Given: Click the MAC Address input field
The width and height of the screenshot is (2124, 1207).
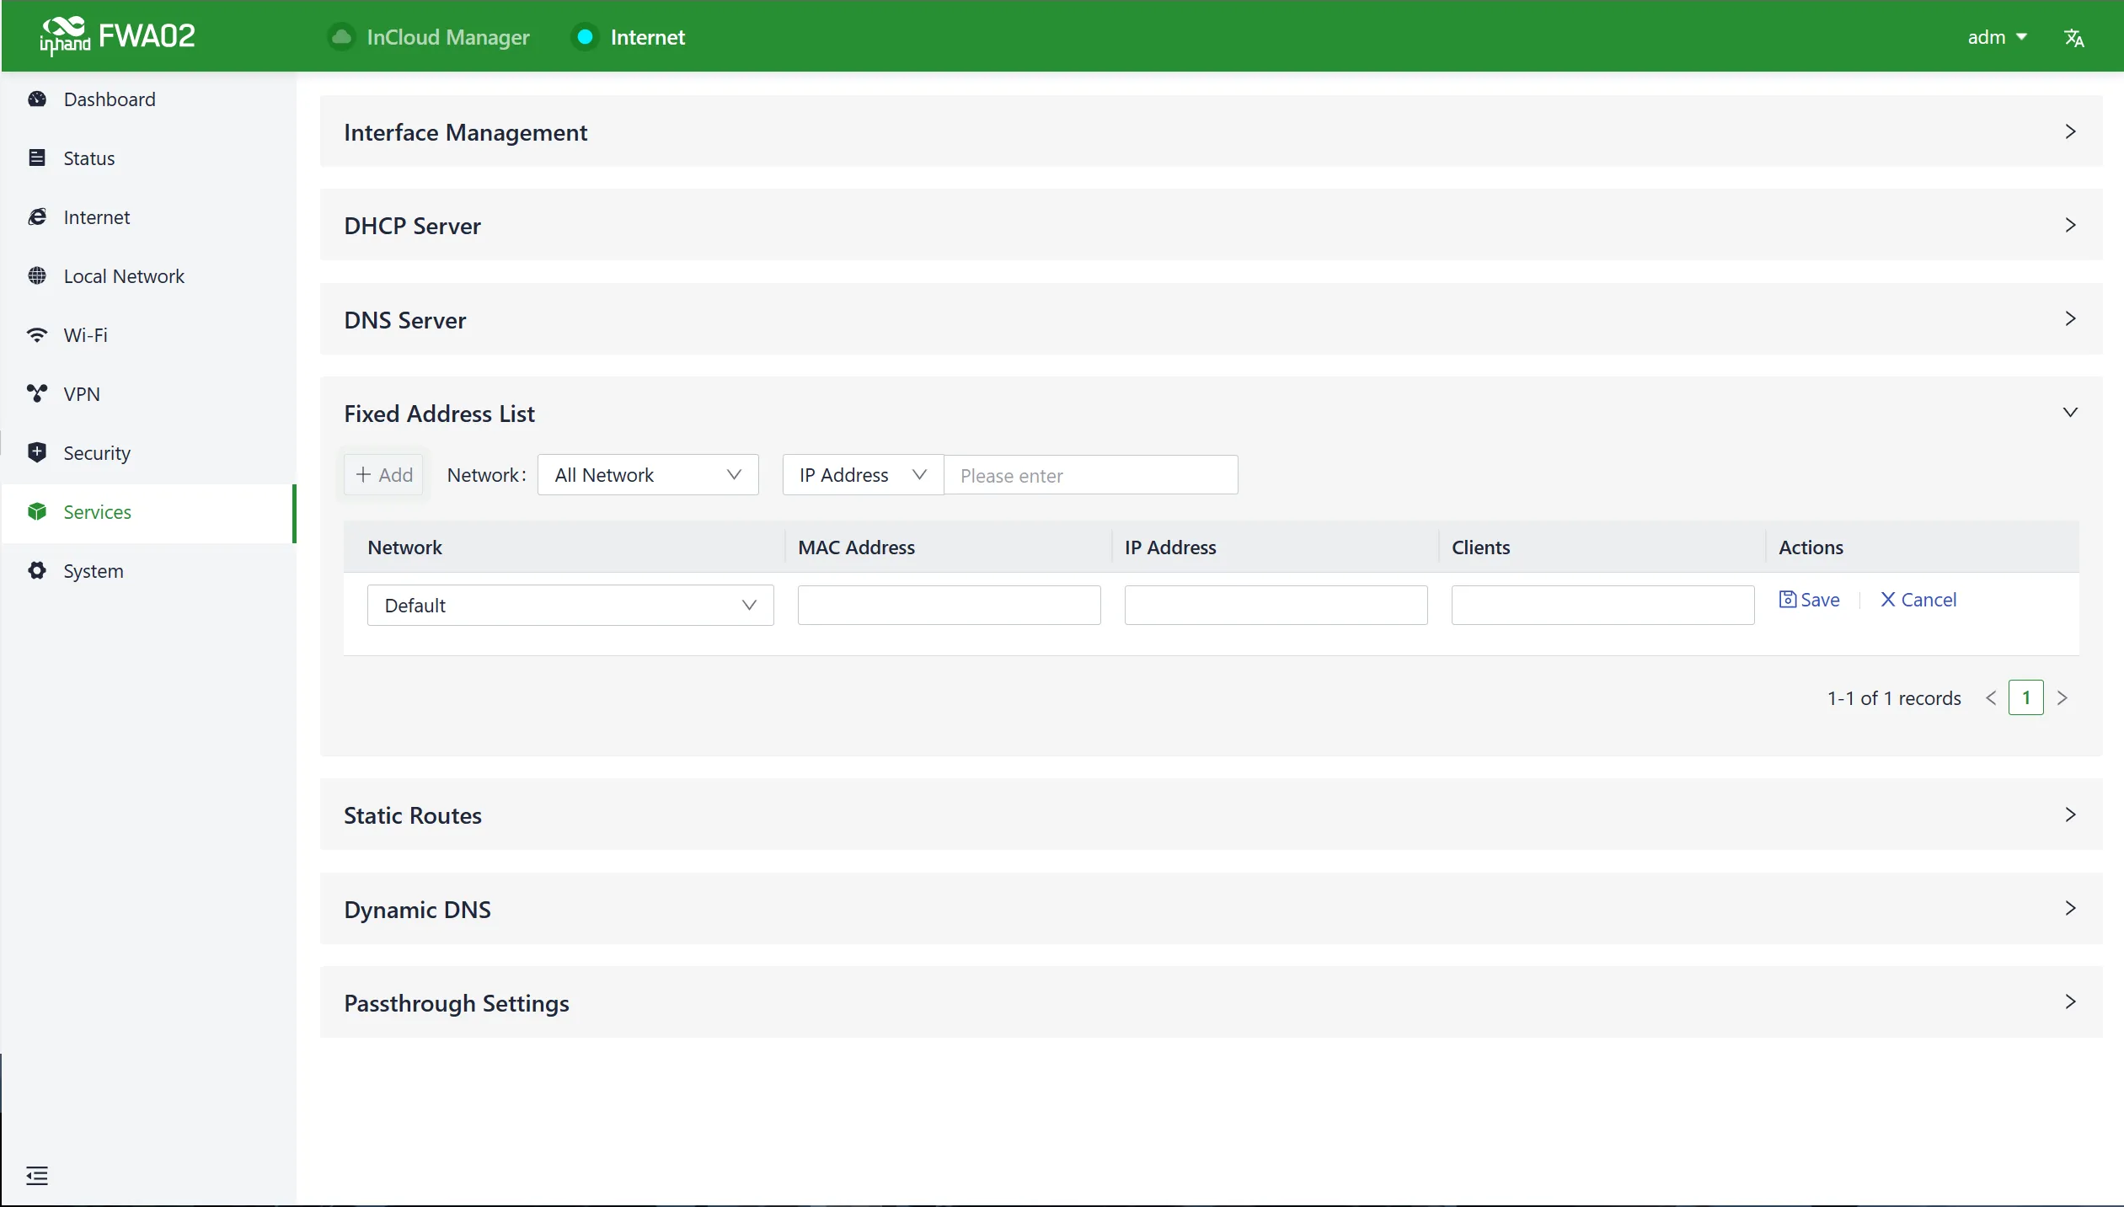Looking at the screenshot, I should pyautogui.click(x=949, y=606).
